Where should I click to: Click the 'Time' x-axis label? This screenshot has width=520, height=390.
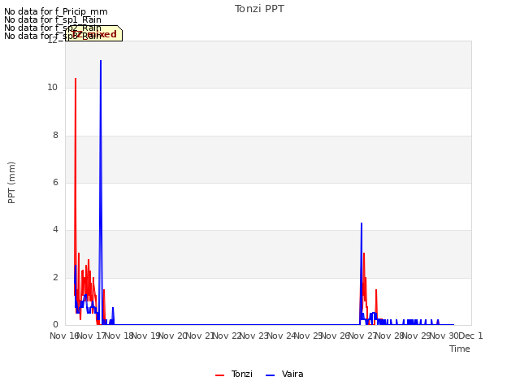(460, 349)
